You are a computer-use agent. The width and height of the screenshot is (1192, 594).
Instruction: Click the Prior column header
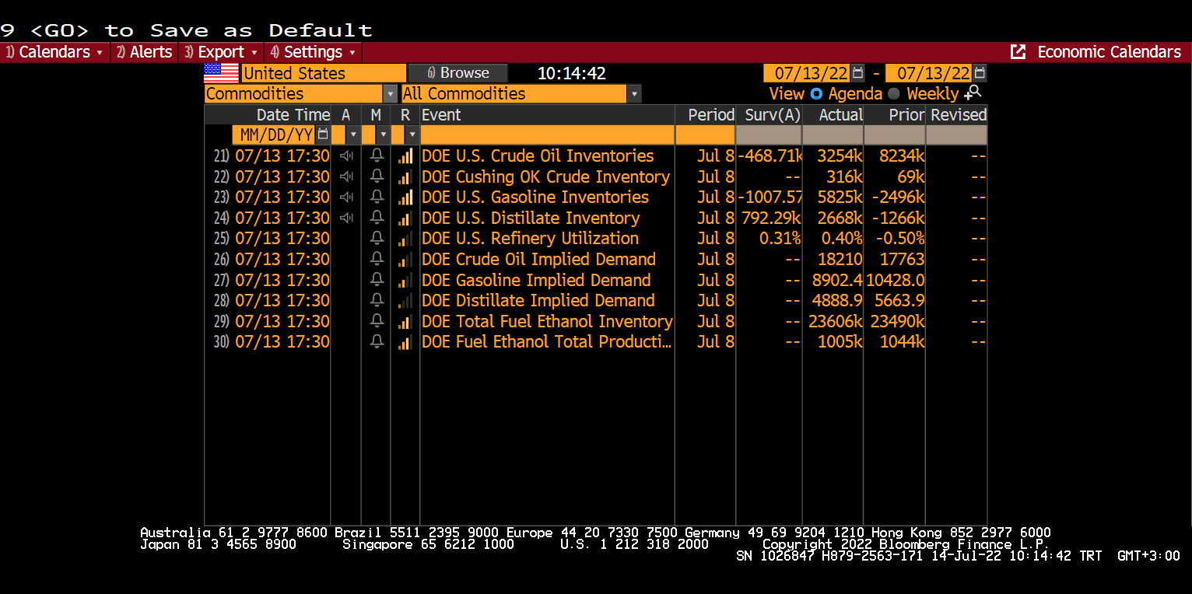pyautogui.click(x=906, y=115)
